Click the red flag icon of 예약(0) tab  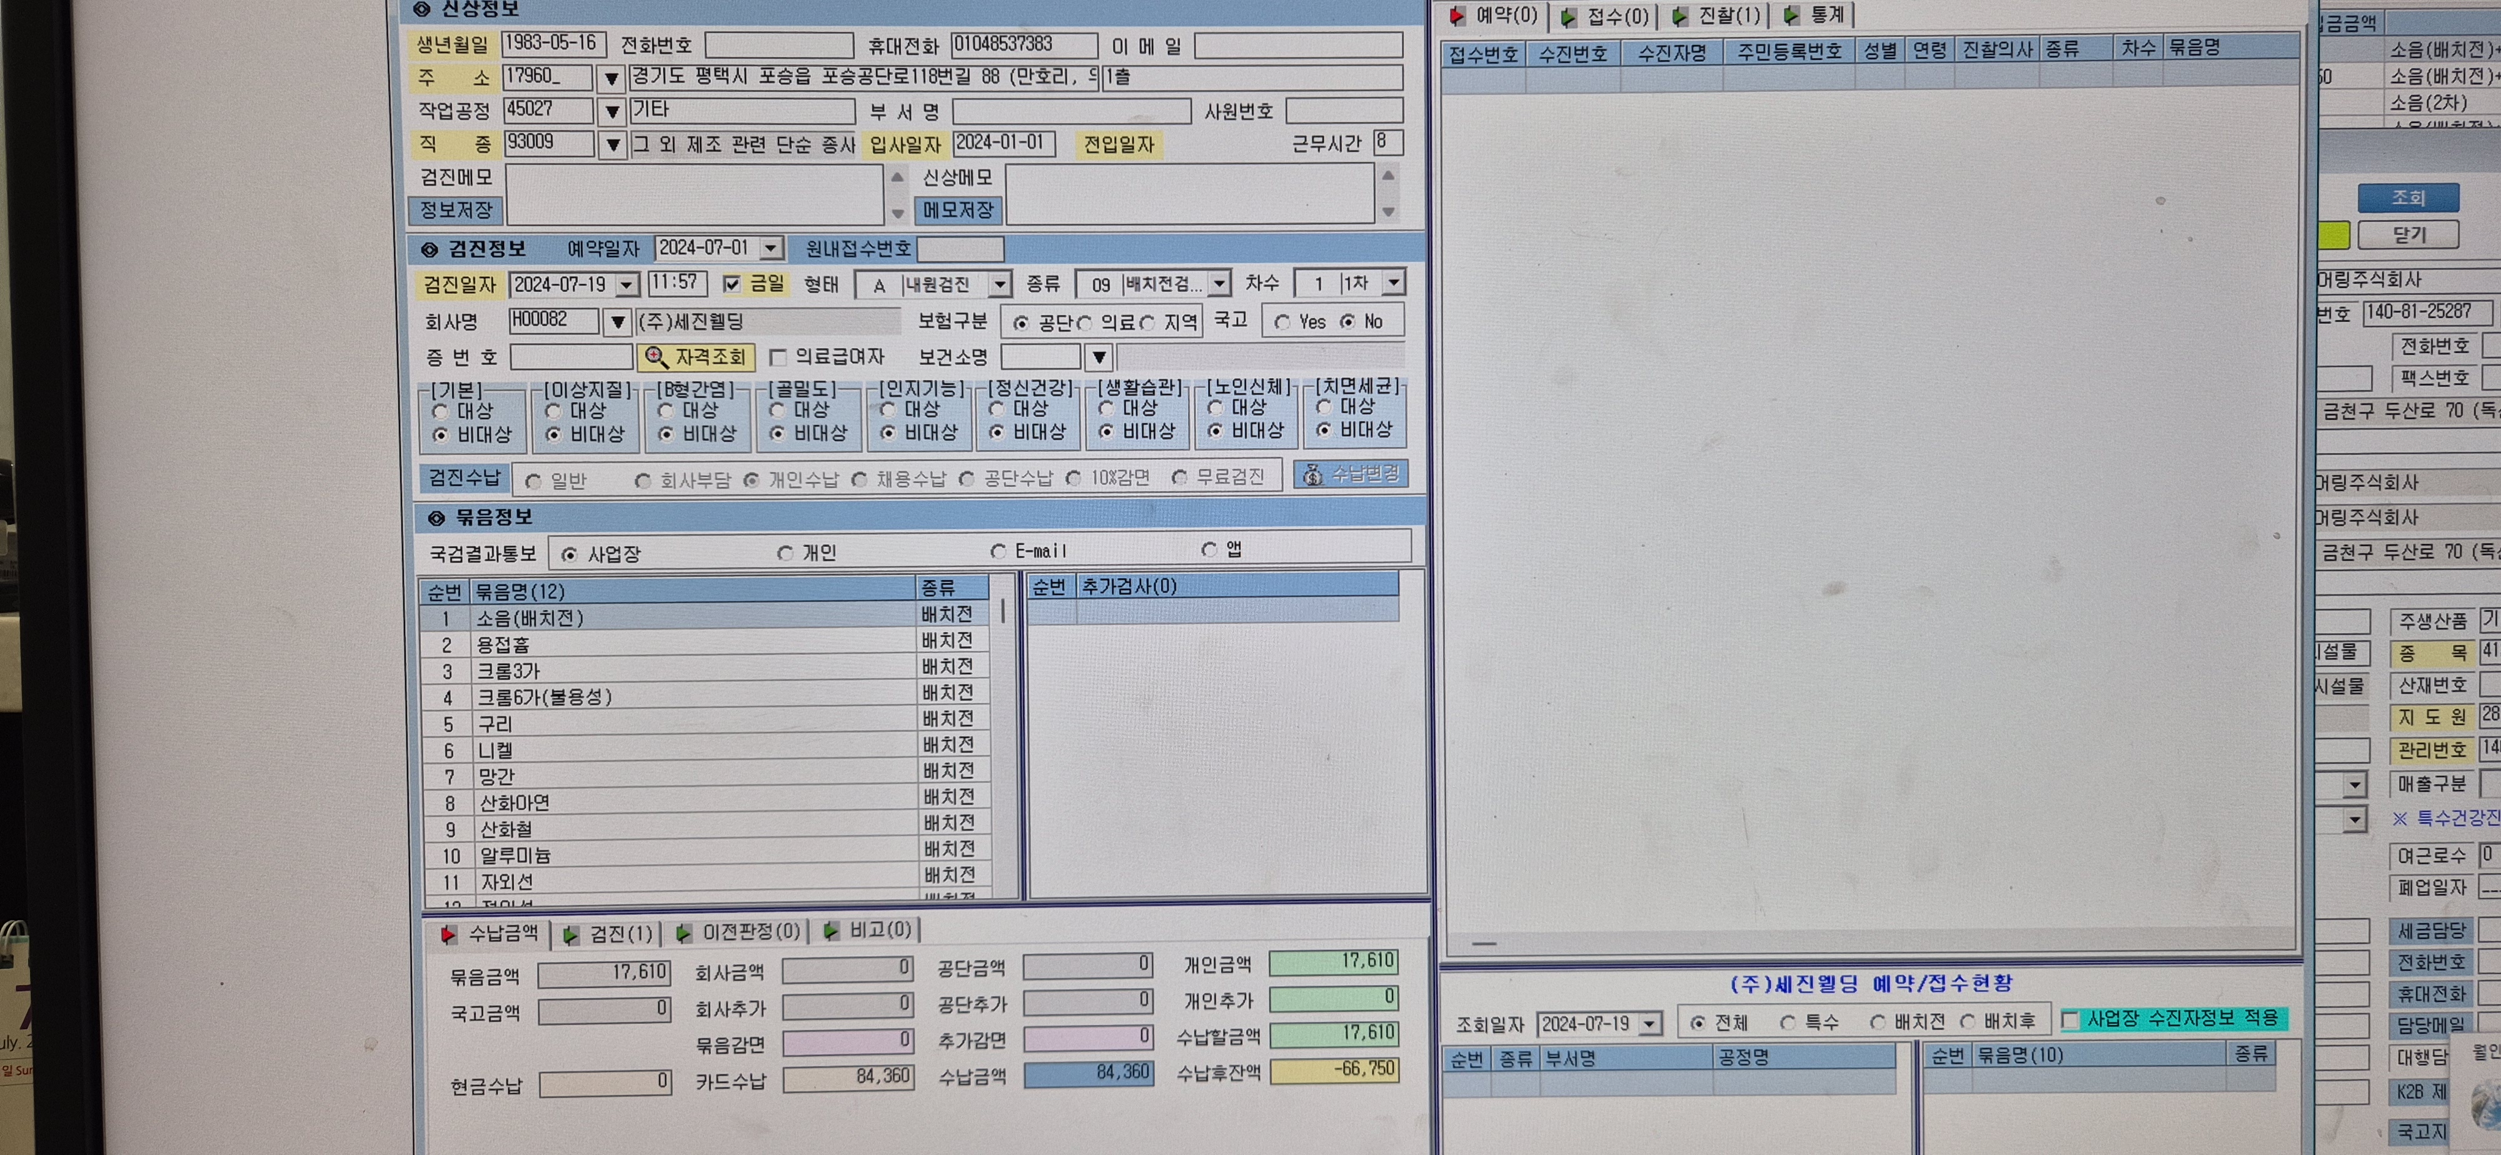click(x=1457, y=16)
